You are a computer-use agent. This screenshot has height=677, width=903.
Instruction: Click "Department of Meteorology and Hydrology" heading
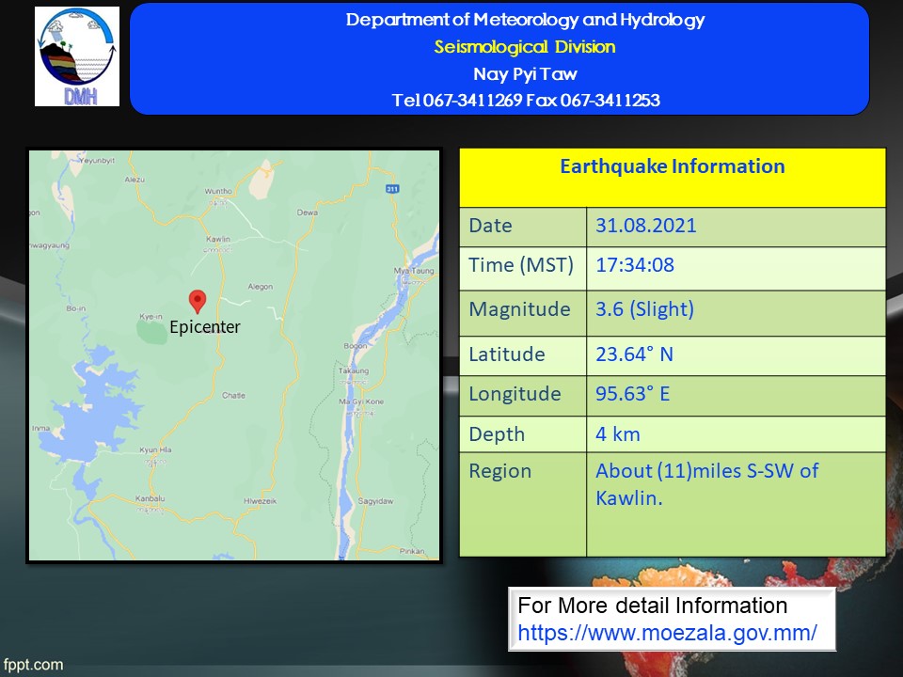(525, 20)
